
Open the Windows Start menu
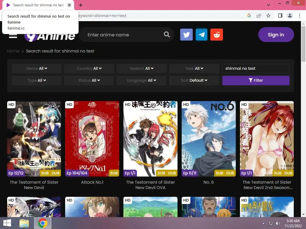click(x=7, y=223)
